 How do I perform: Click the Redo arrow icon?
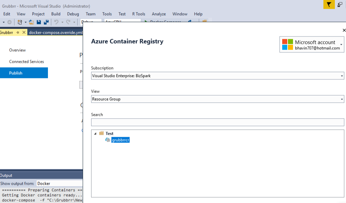point(69,22)
